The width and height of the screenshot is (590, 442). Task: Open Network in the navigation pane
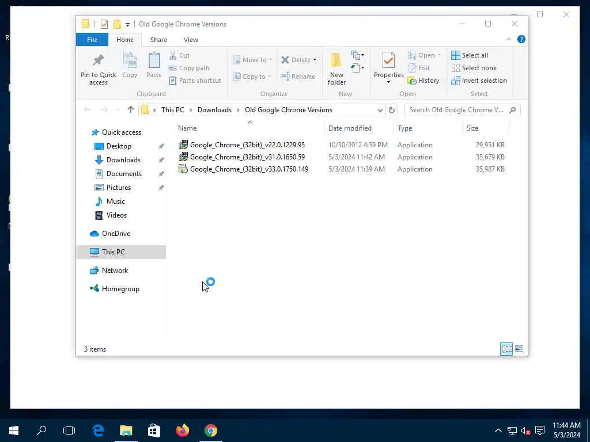point(115,270)
